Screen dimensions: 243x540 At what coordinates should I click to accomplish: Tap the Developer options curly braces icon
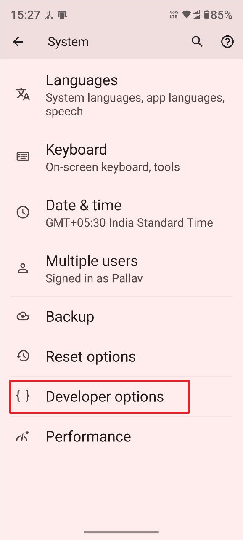(23, 396)
